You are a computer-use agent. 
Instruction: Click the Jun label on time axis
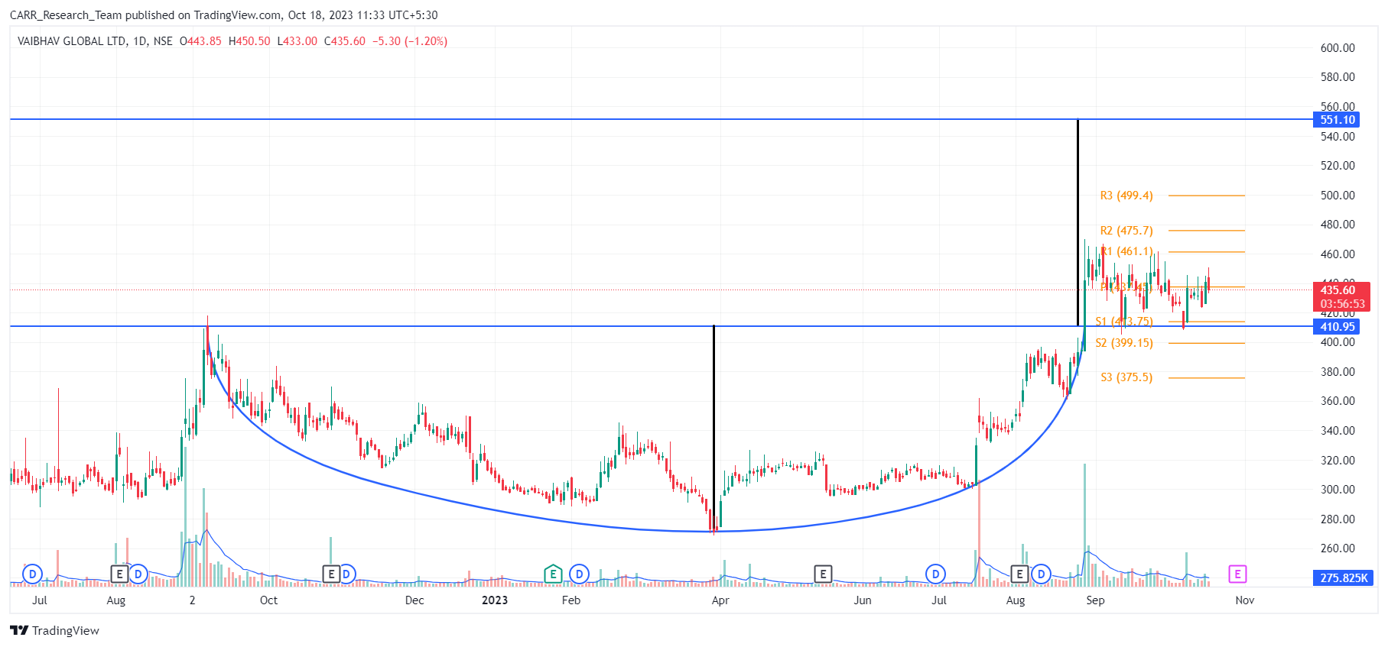863,600
